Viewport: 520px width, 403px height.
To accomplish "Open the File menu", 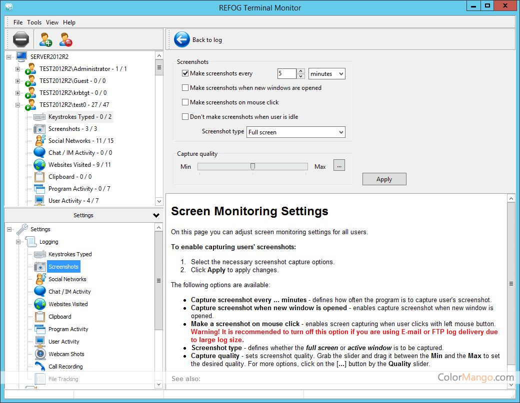I will [18, 22].
